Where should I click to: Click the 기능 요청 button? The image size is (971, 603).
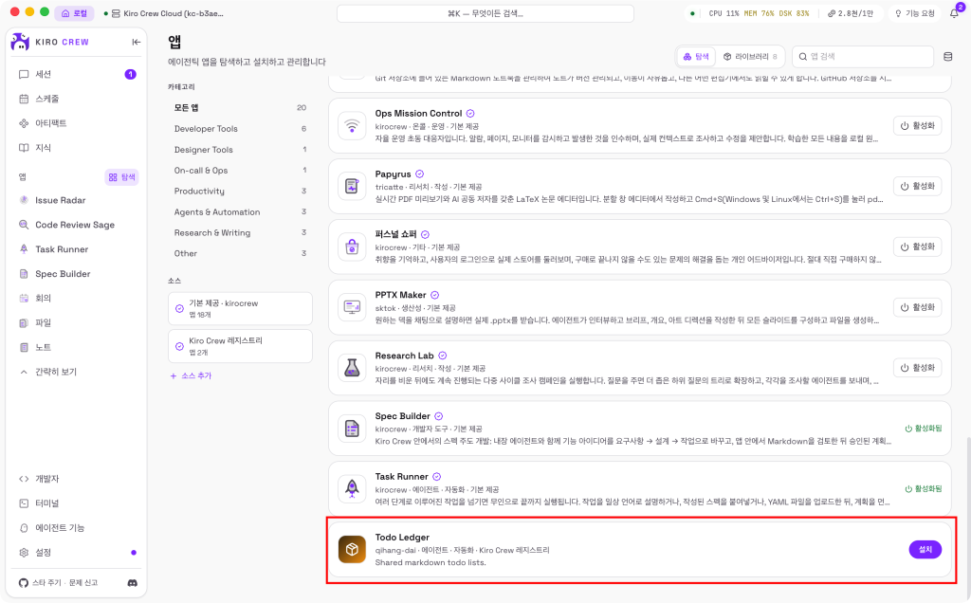(x=915, y=13)
